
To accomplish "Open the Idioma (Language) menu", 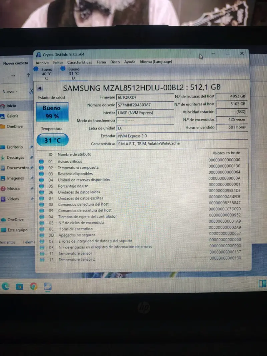I will pyautogui.click(x=156, y=61).
